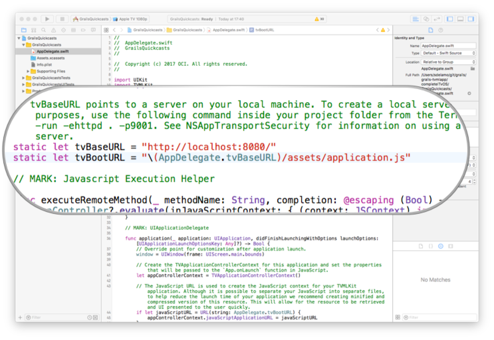Toggle source-control status filter in navigator

pos(95,317)
